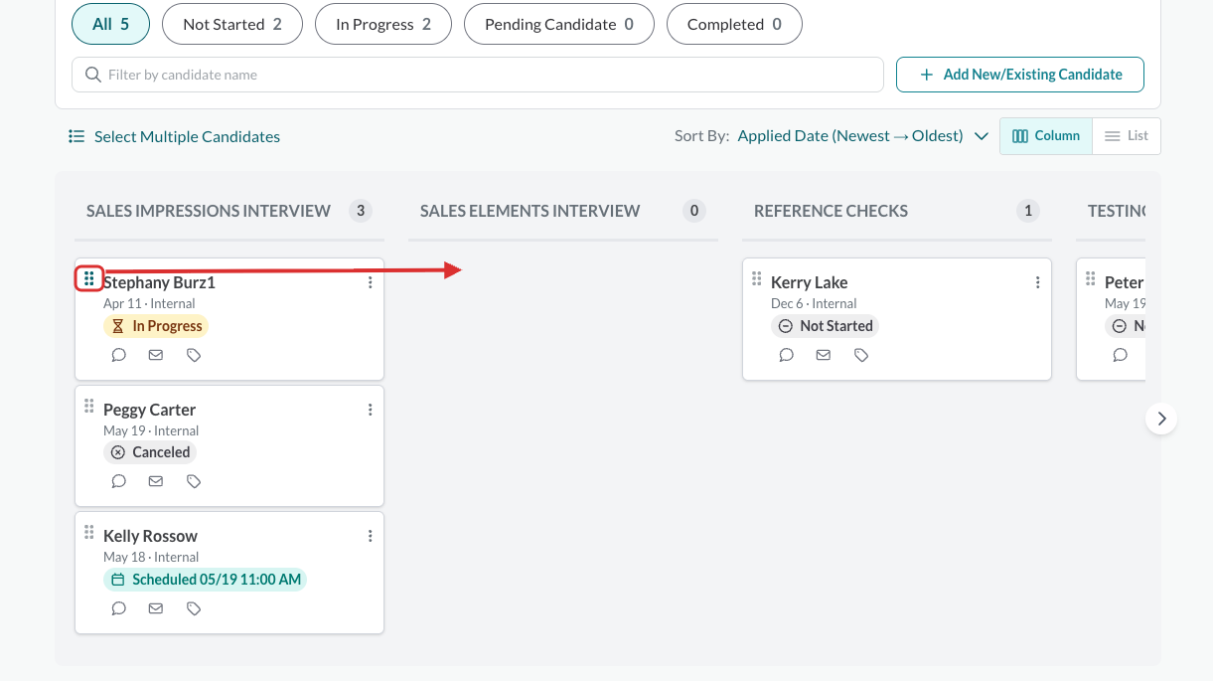The image size is (1213, 681).
Task: Open comments on Peggy Carter card
Action: 119,481
